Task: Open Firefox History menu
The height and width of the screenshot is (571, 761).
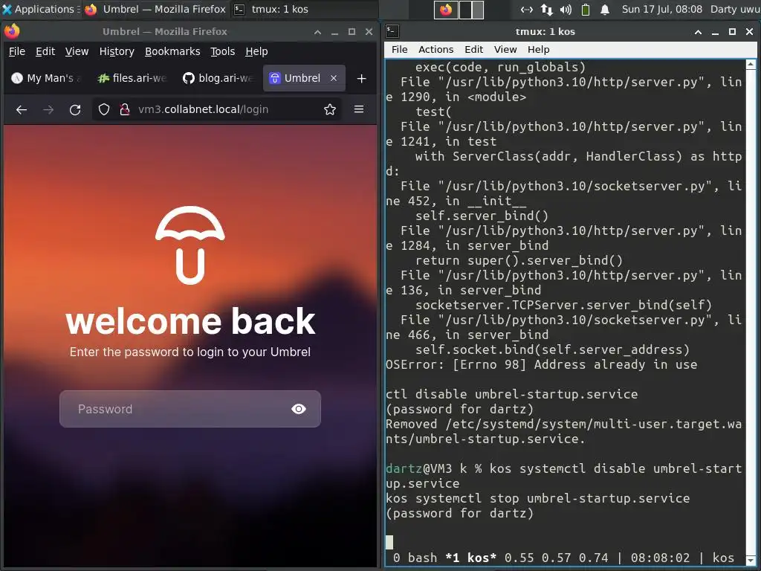Action: coord(117,51)
